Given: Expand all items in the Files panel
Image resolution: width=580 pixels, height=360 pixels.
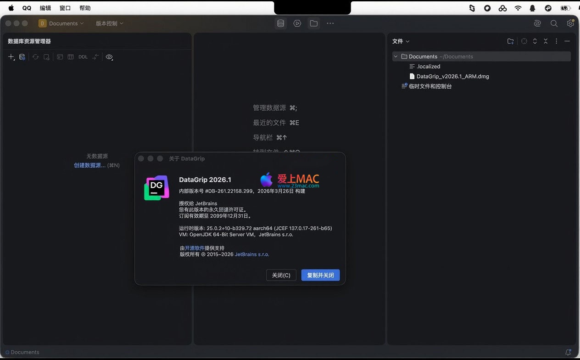Looking at the screenshot, I should pos(535,41).
